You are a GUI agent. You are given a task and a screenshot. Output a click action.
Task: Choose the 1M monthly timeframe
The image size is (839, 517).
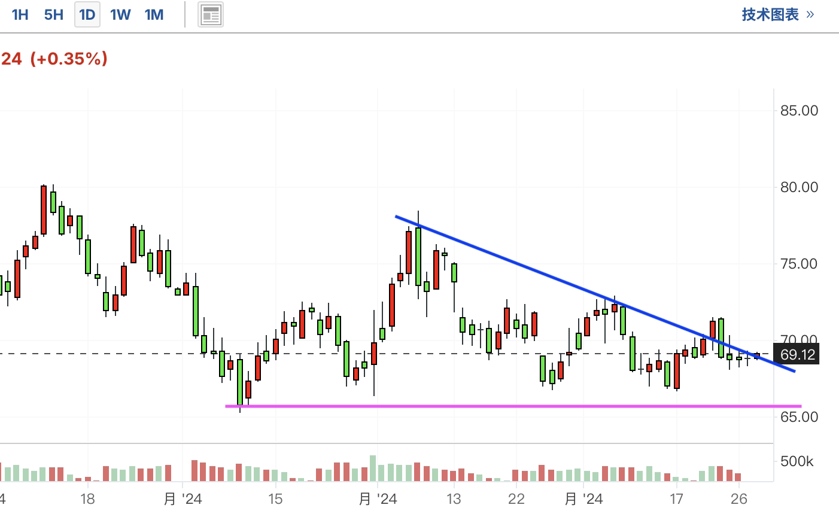click(x=154, y=14)
